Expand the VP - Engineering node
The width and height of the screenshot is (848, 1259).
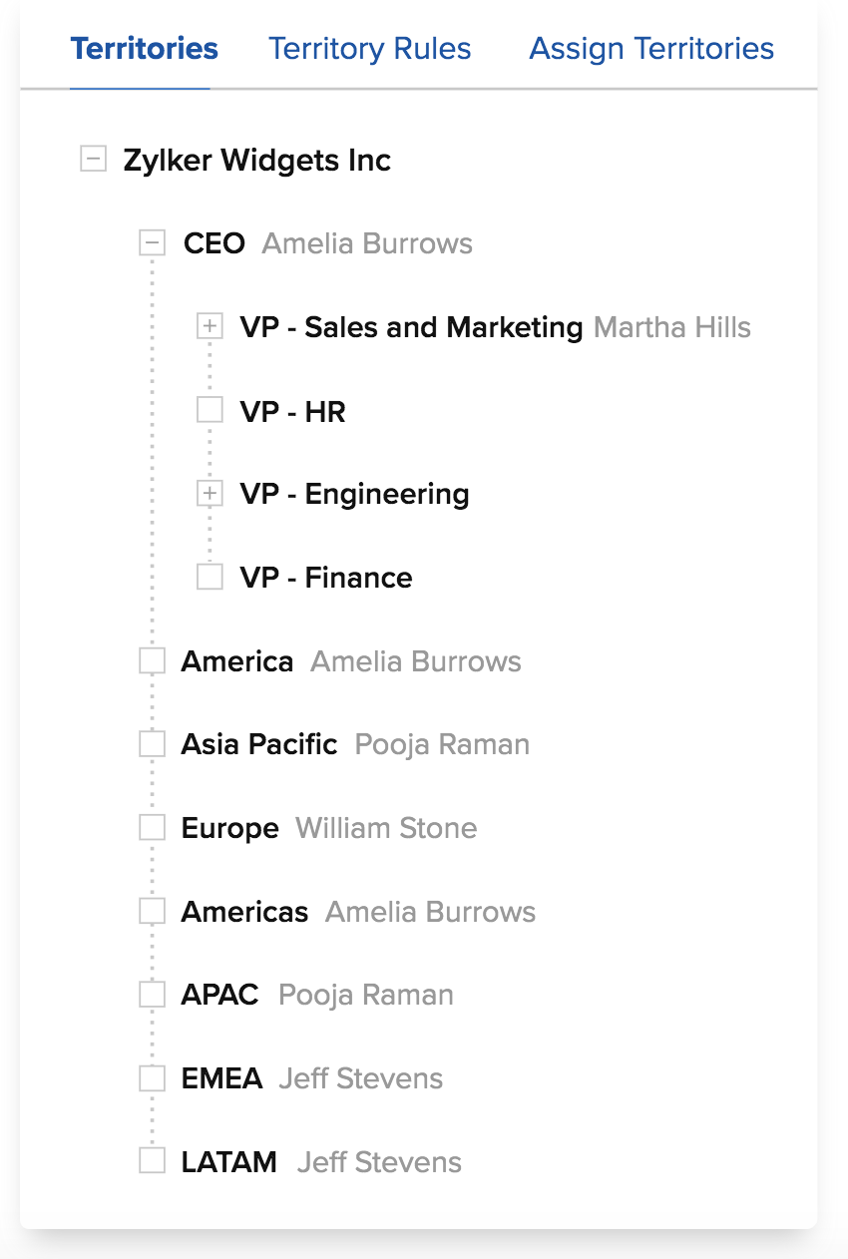[x=210, y=493]
